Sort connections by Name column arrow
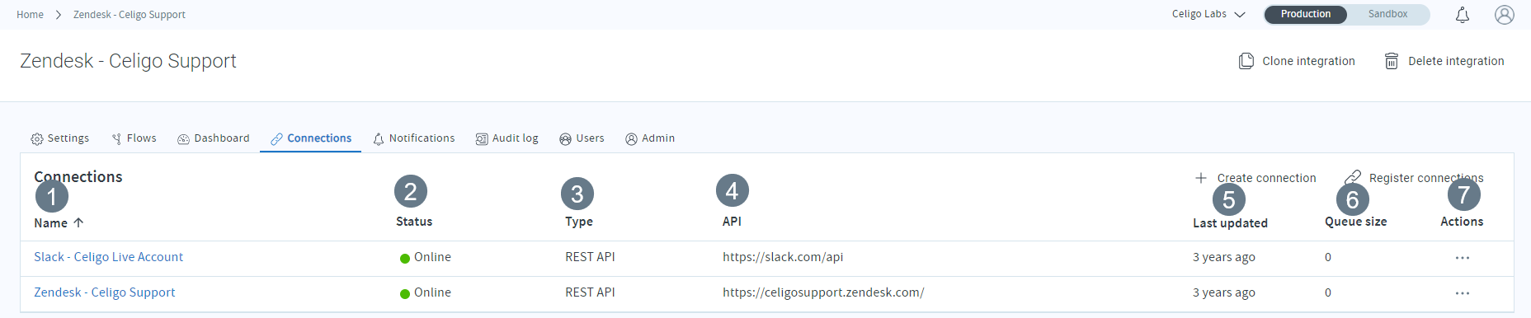The height and width of the screenshot is (318, 1531). [78, 222]
